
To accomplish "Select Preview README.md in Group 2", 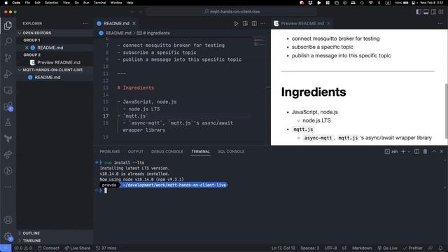I will (55, 62).
